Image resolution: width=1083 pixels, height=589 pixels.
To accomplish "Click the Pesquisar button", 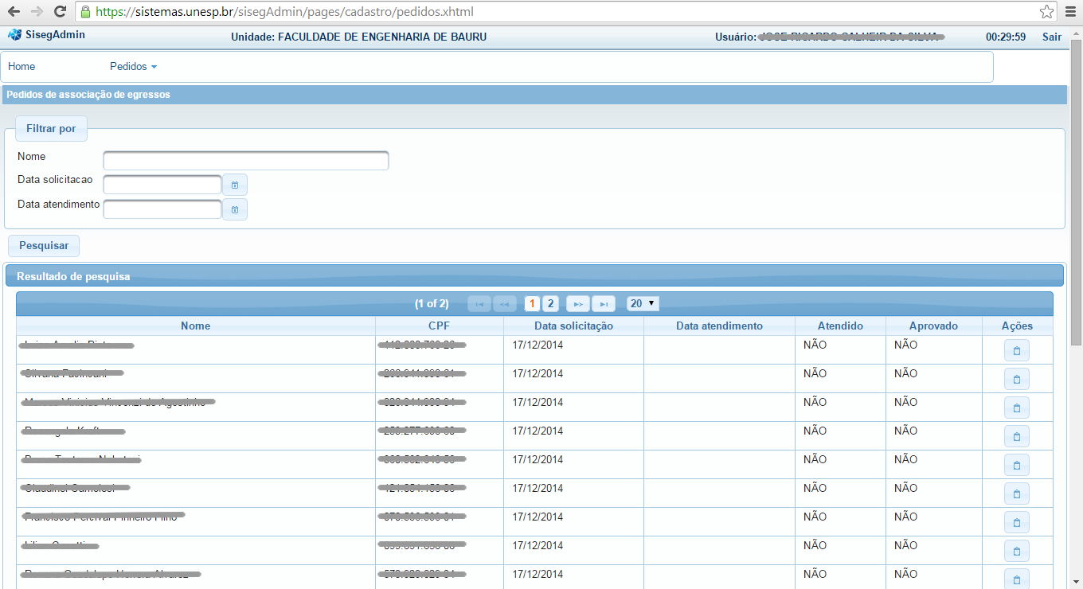I will [44, 246].
